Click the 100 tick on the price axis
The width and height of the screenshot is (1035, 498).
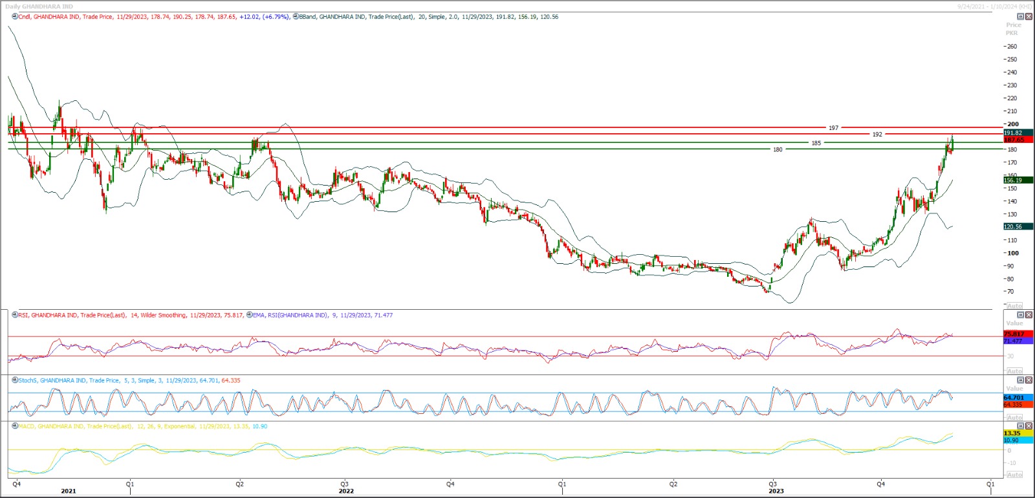(1013, 253)
